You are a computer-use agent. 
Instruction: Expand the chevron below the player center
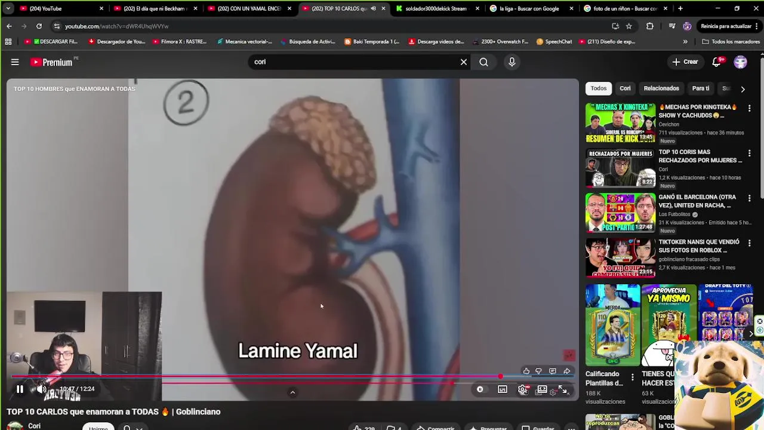[x=292, y=392]
